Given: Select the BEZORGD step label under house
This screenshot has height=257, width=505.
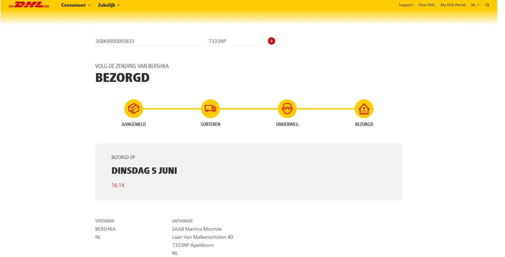Looking at the screenshot, I should 364,124.
